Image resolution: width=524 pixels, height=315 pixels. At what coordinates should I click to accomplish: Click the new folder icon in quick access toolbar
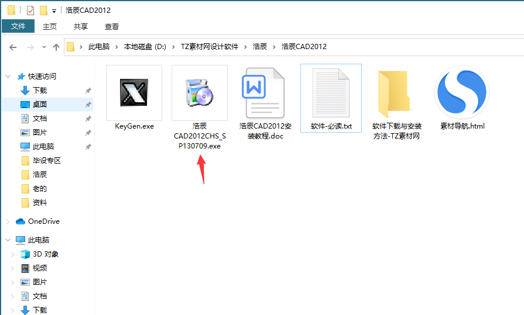[x=43, y=11]
